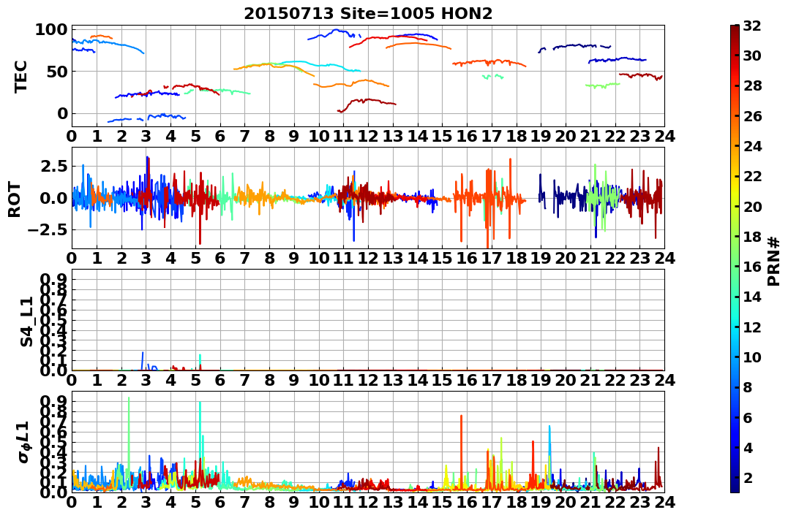The image size is (788, 518).
Task: Click the hour 16 x-tick under the σφL1 panel
Action: click(467, 502)
